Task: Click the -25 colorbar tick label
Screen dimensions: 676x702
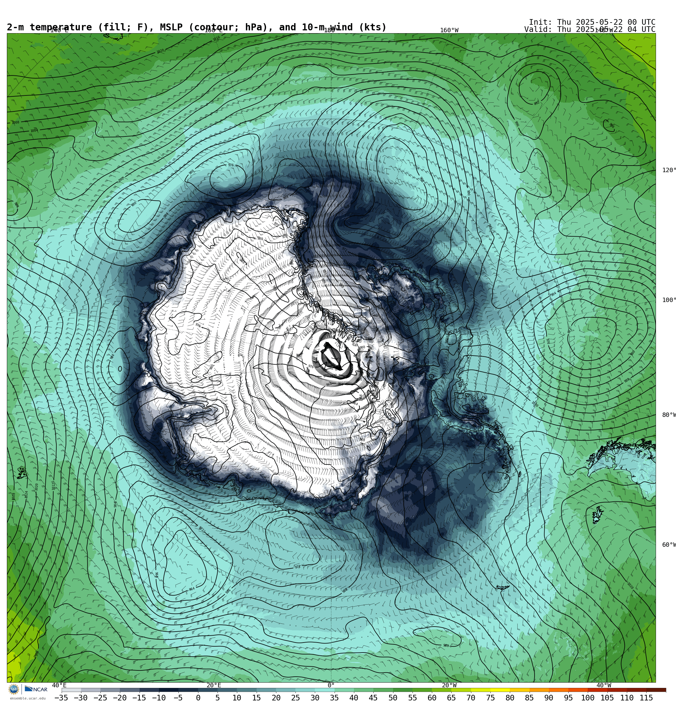Action: [x=100, y=698]
